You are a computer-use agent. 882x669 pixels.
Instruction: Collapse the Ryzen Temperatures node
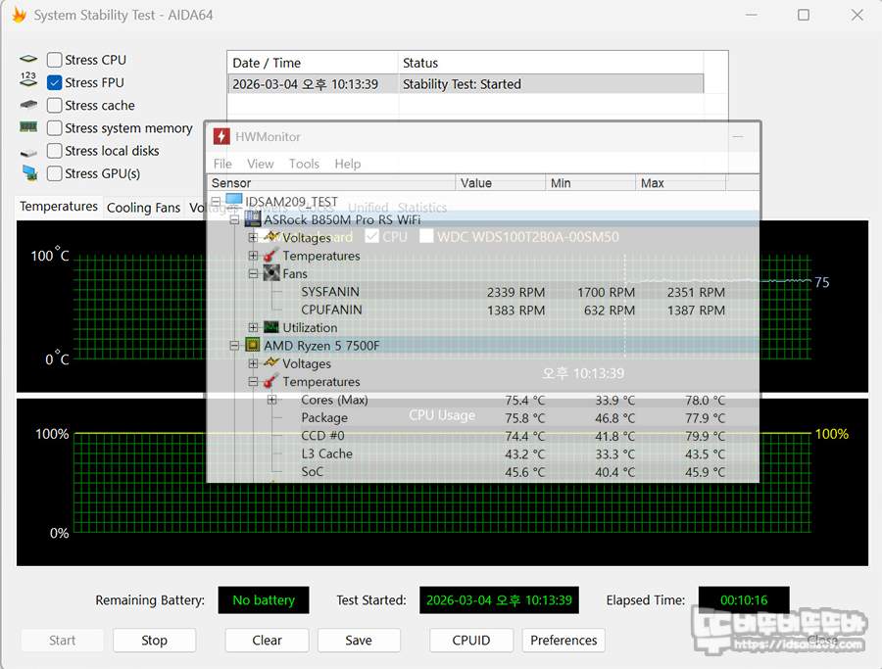253,381
